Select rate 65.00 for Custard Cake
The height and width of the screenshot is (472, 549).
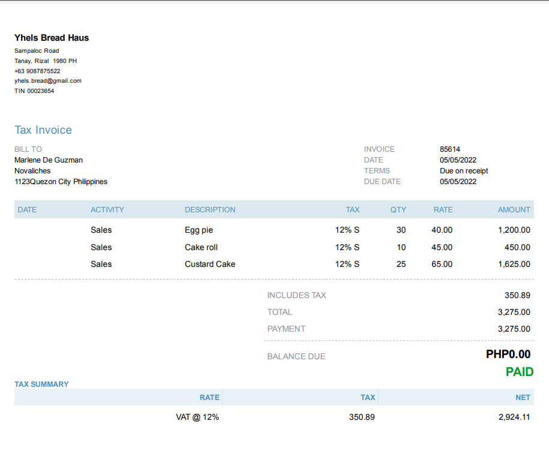pyautogui.click(x=442, y=264)
